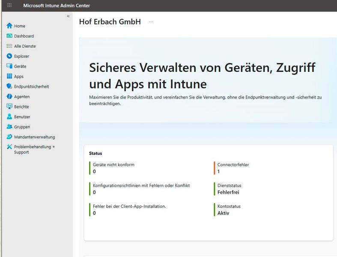
Task: Collapse the sidebar with double-chevron
Action: click(68, 16)
